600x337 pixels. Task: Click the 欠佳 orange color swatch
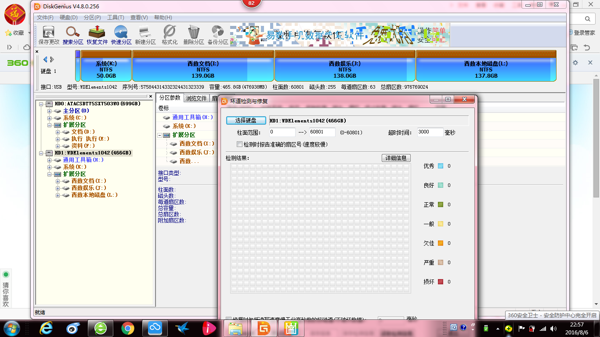coord(441,243)
